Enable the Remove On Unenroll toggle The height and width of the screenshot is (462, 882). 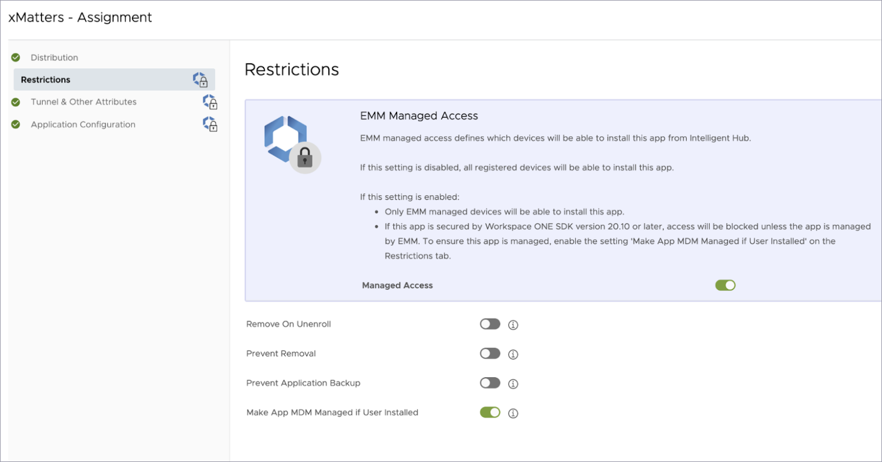(490, 324)
